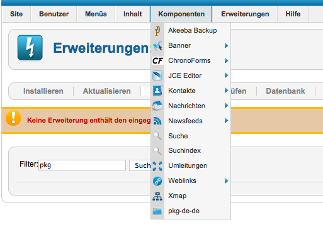The width and height of the screenshot is (323, 244).
Task: Open the Hilfe menu
Action: pos(293,14)
